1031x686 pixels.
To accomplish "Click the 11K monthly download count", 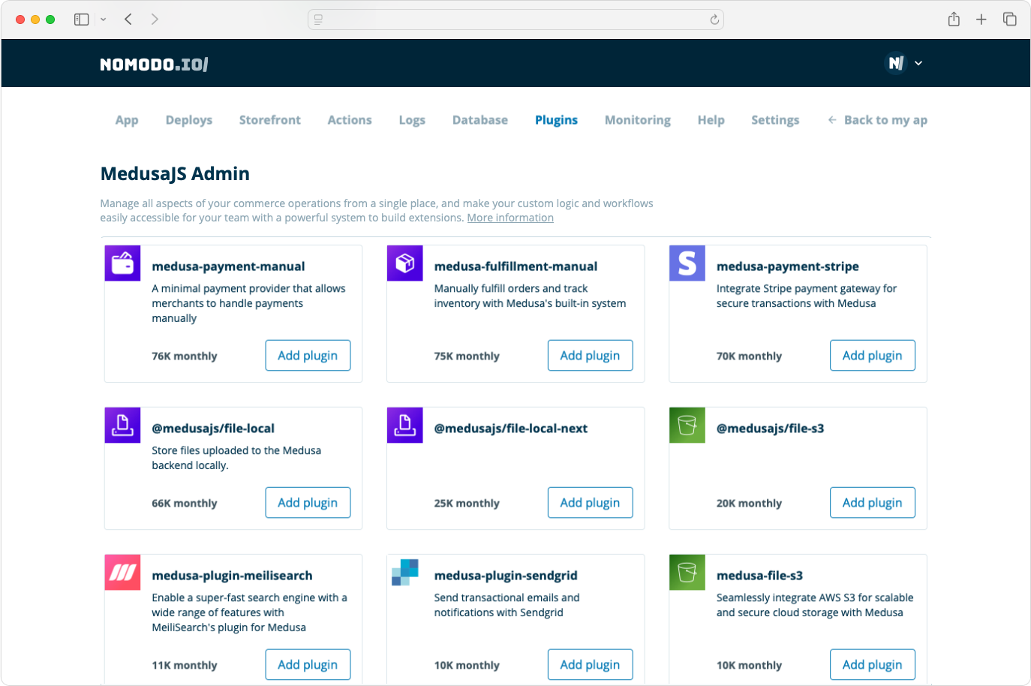I will click(x=185, y=666).
